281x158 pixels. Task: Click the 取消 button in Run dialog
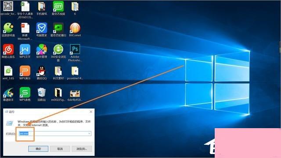pyautogui.click(x=60, y=149)
